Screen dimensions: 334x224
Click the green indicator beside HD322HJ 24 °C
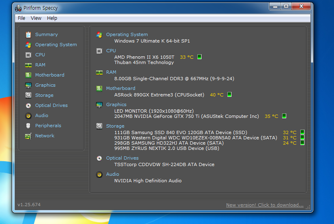tap(302, 143)
